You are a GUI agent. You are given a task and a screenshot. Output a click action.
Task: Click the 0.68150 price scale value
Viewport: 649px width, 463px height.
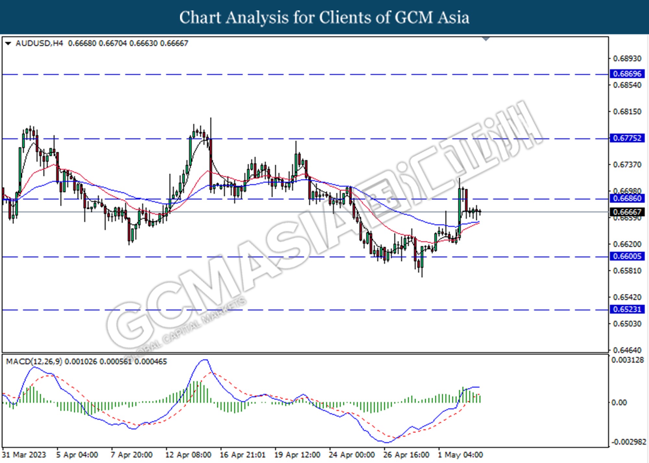tap(627, 112)
